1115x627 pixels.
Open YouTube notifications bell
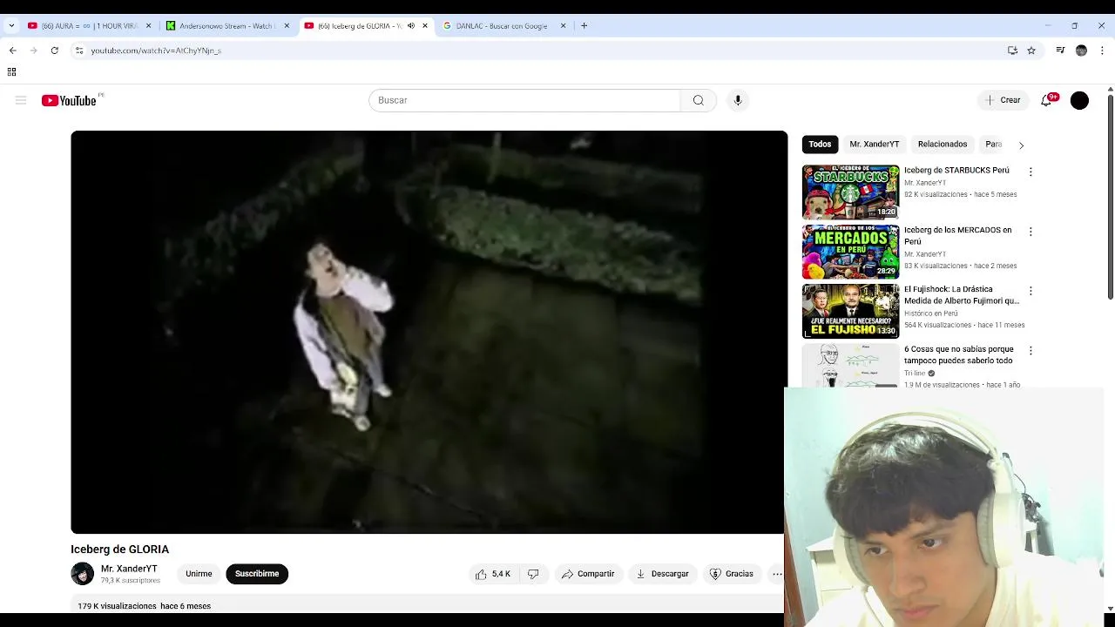(x=1046, y=100)
